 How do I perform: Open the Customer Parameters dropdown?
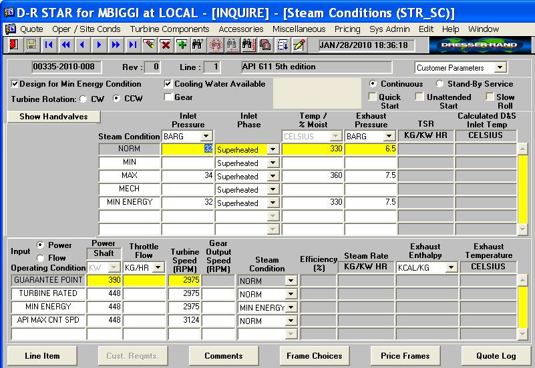coord(500,67)
